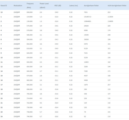Click the 'Power Level (dBmV)' column header
Screen dimensions: 129x120
click(x=44, y=5)
